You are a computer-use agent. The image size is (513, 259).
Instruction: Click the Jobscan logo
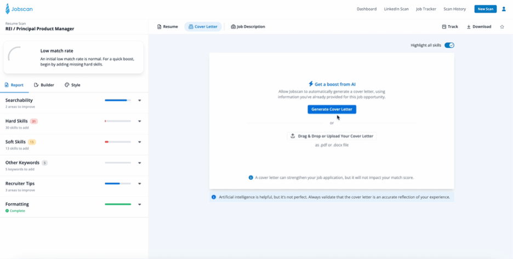click(x=19, y=9)
